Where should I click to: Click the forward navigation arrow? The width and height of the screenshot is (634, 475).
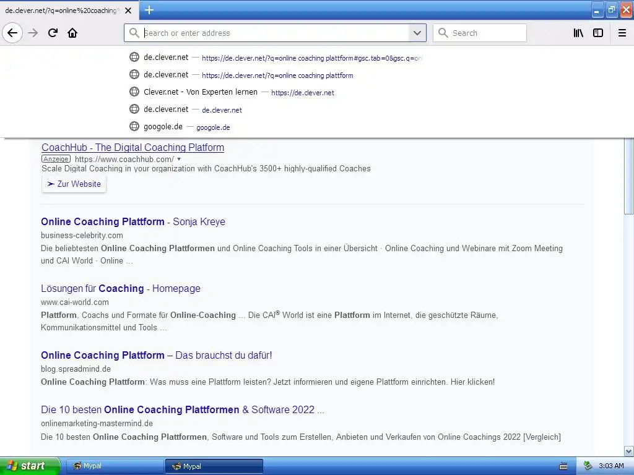tap(33, 33)
